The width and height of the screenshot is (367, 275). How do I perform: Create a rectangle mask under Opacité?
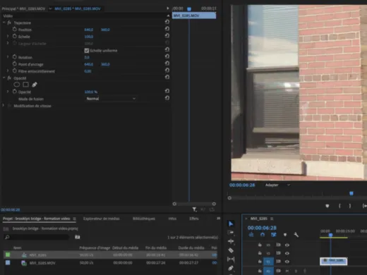(25, 85)
